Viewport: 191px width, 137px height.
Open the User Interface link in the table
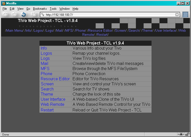click(53, 99)
